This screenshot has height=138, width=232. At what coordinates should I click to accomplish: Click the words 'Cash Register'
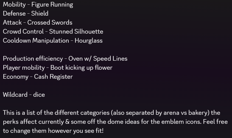(x=54, y=77)
